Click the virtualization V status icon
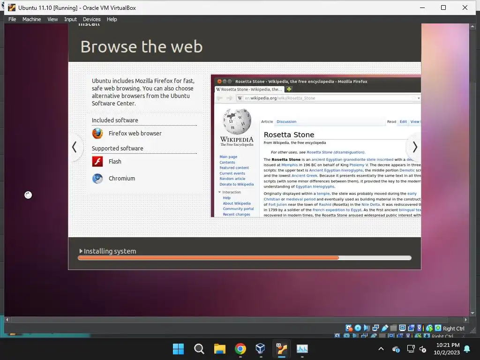This screenshot has height=360, width=480. coord(420,328)
